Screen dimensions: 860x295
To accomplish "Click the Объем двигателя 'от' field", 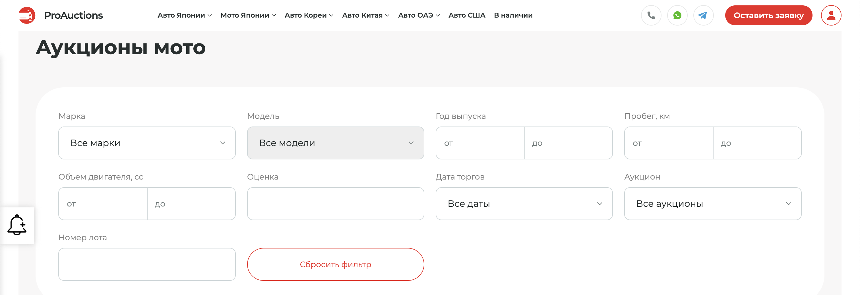I will pyautogui.click(x=103, y=203).
